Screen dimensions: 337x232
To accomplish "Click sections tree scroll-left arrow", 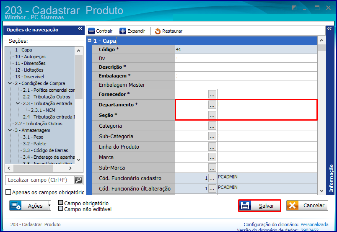I will [9, 168].
